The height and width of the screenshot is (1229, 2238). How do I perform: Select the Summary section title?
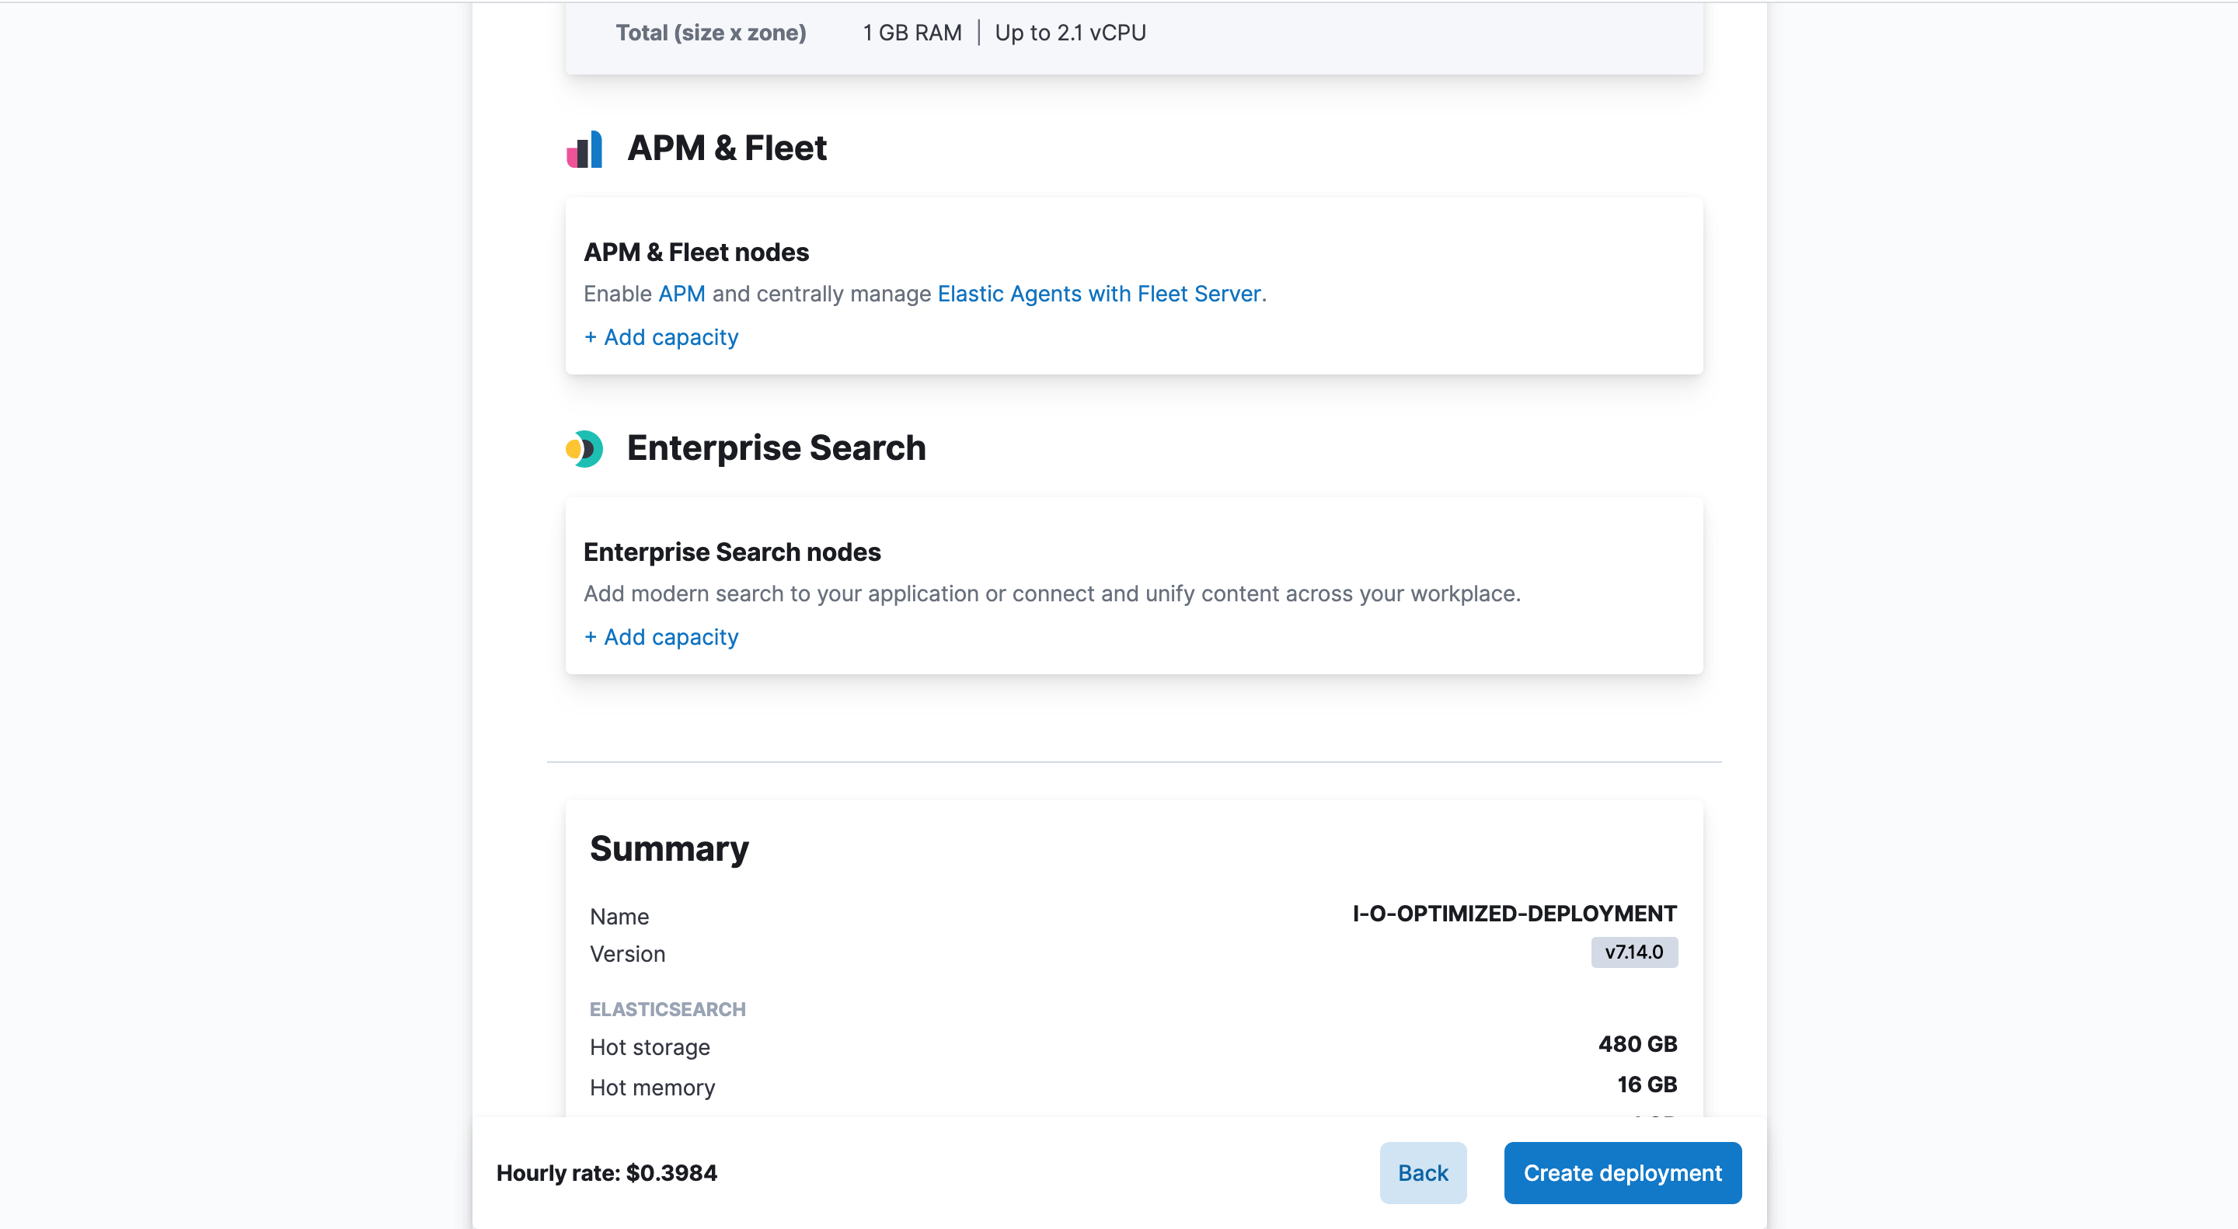[x=669, y=848]
